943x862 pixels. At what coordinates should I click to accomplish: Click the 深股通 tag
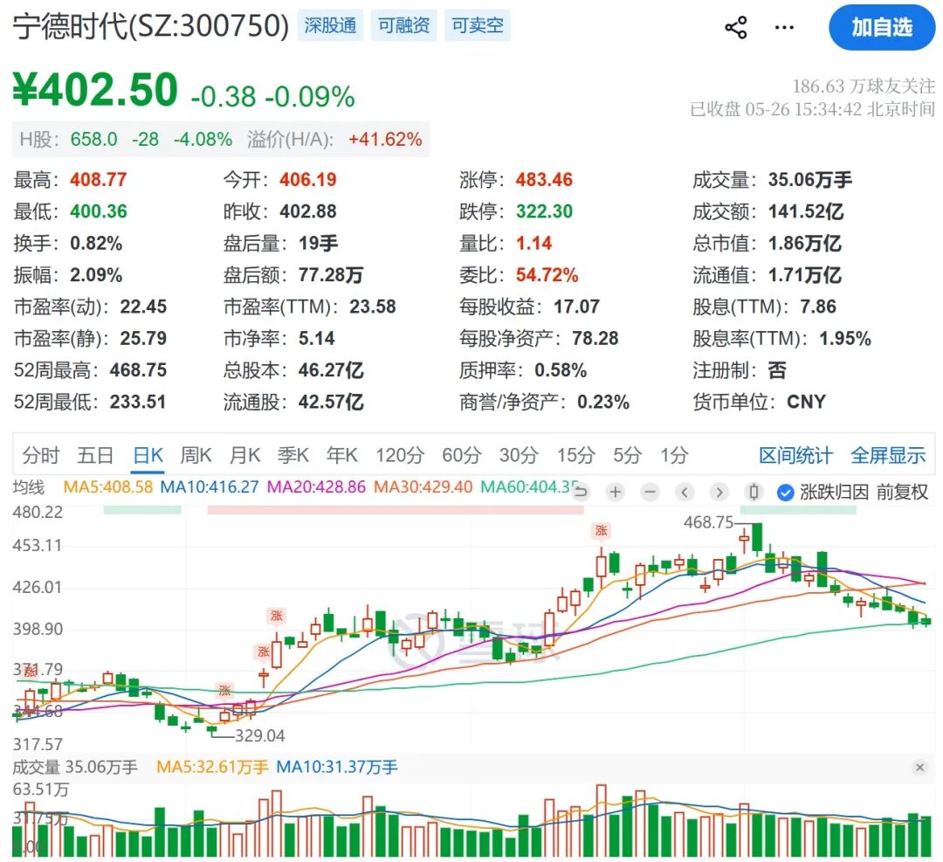pos(330,25)
